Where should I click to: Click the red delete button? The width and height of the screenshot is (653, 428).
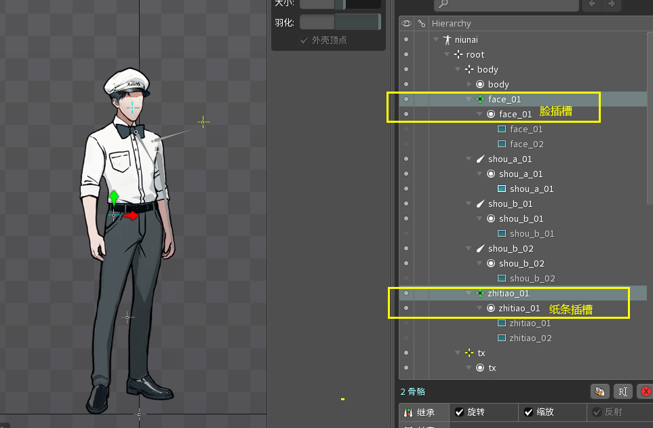646,391
